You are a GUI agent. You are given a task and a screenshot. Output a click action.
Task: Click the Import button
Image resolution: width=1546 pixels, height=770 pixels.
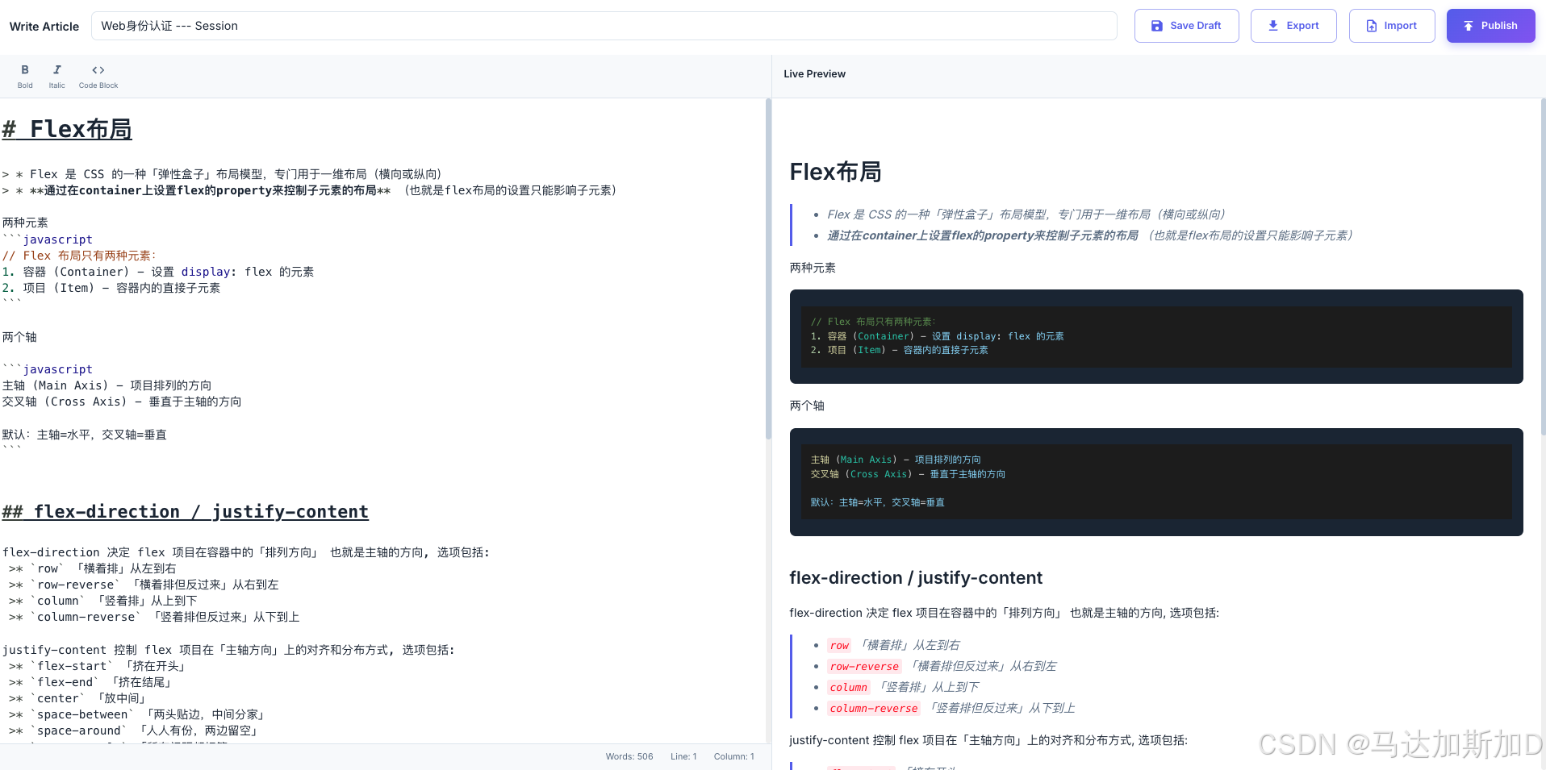(1391, 26)
